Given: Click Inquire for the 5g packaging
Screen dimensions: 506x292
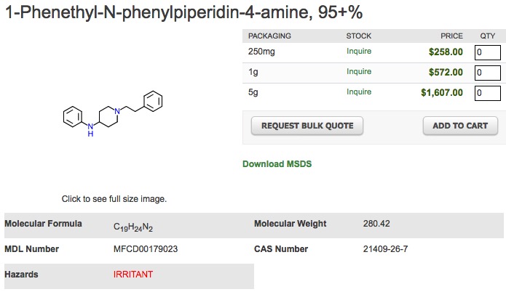Looking at the screenshot, I should coord(359,92).
